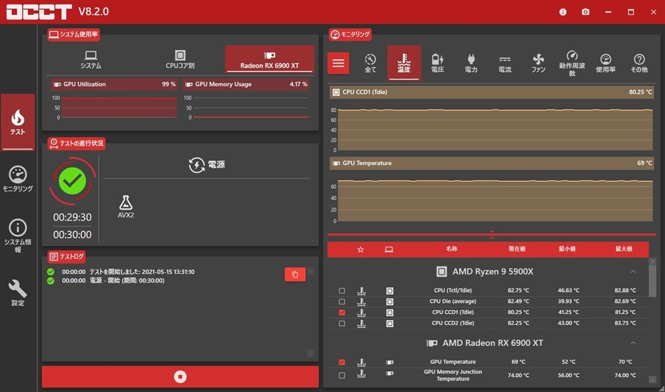Stop the running test

181,376
